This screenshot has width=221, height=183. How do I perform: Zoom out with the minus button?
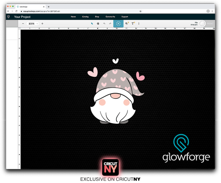tap(23, 24)
